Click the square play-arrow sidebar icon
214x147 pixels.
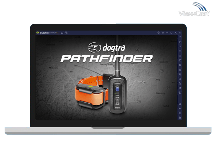point(180,51)
